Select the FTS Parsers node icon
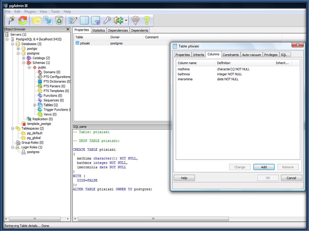 click(40, 86)
